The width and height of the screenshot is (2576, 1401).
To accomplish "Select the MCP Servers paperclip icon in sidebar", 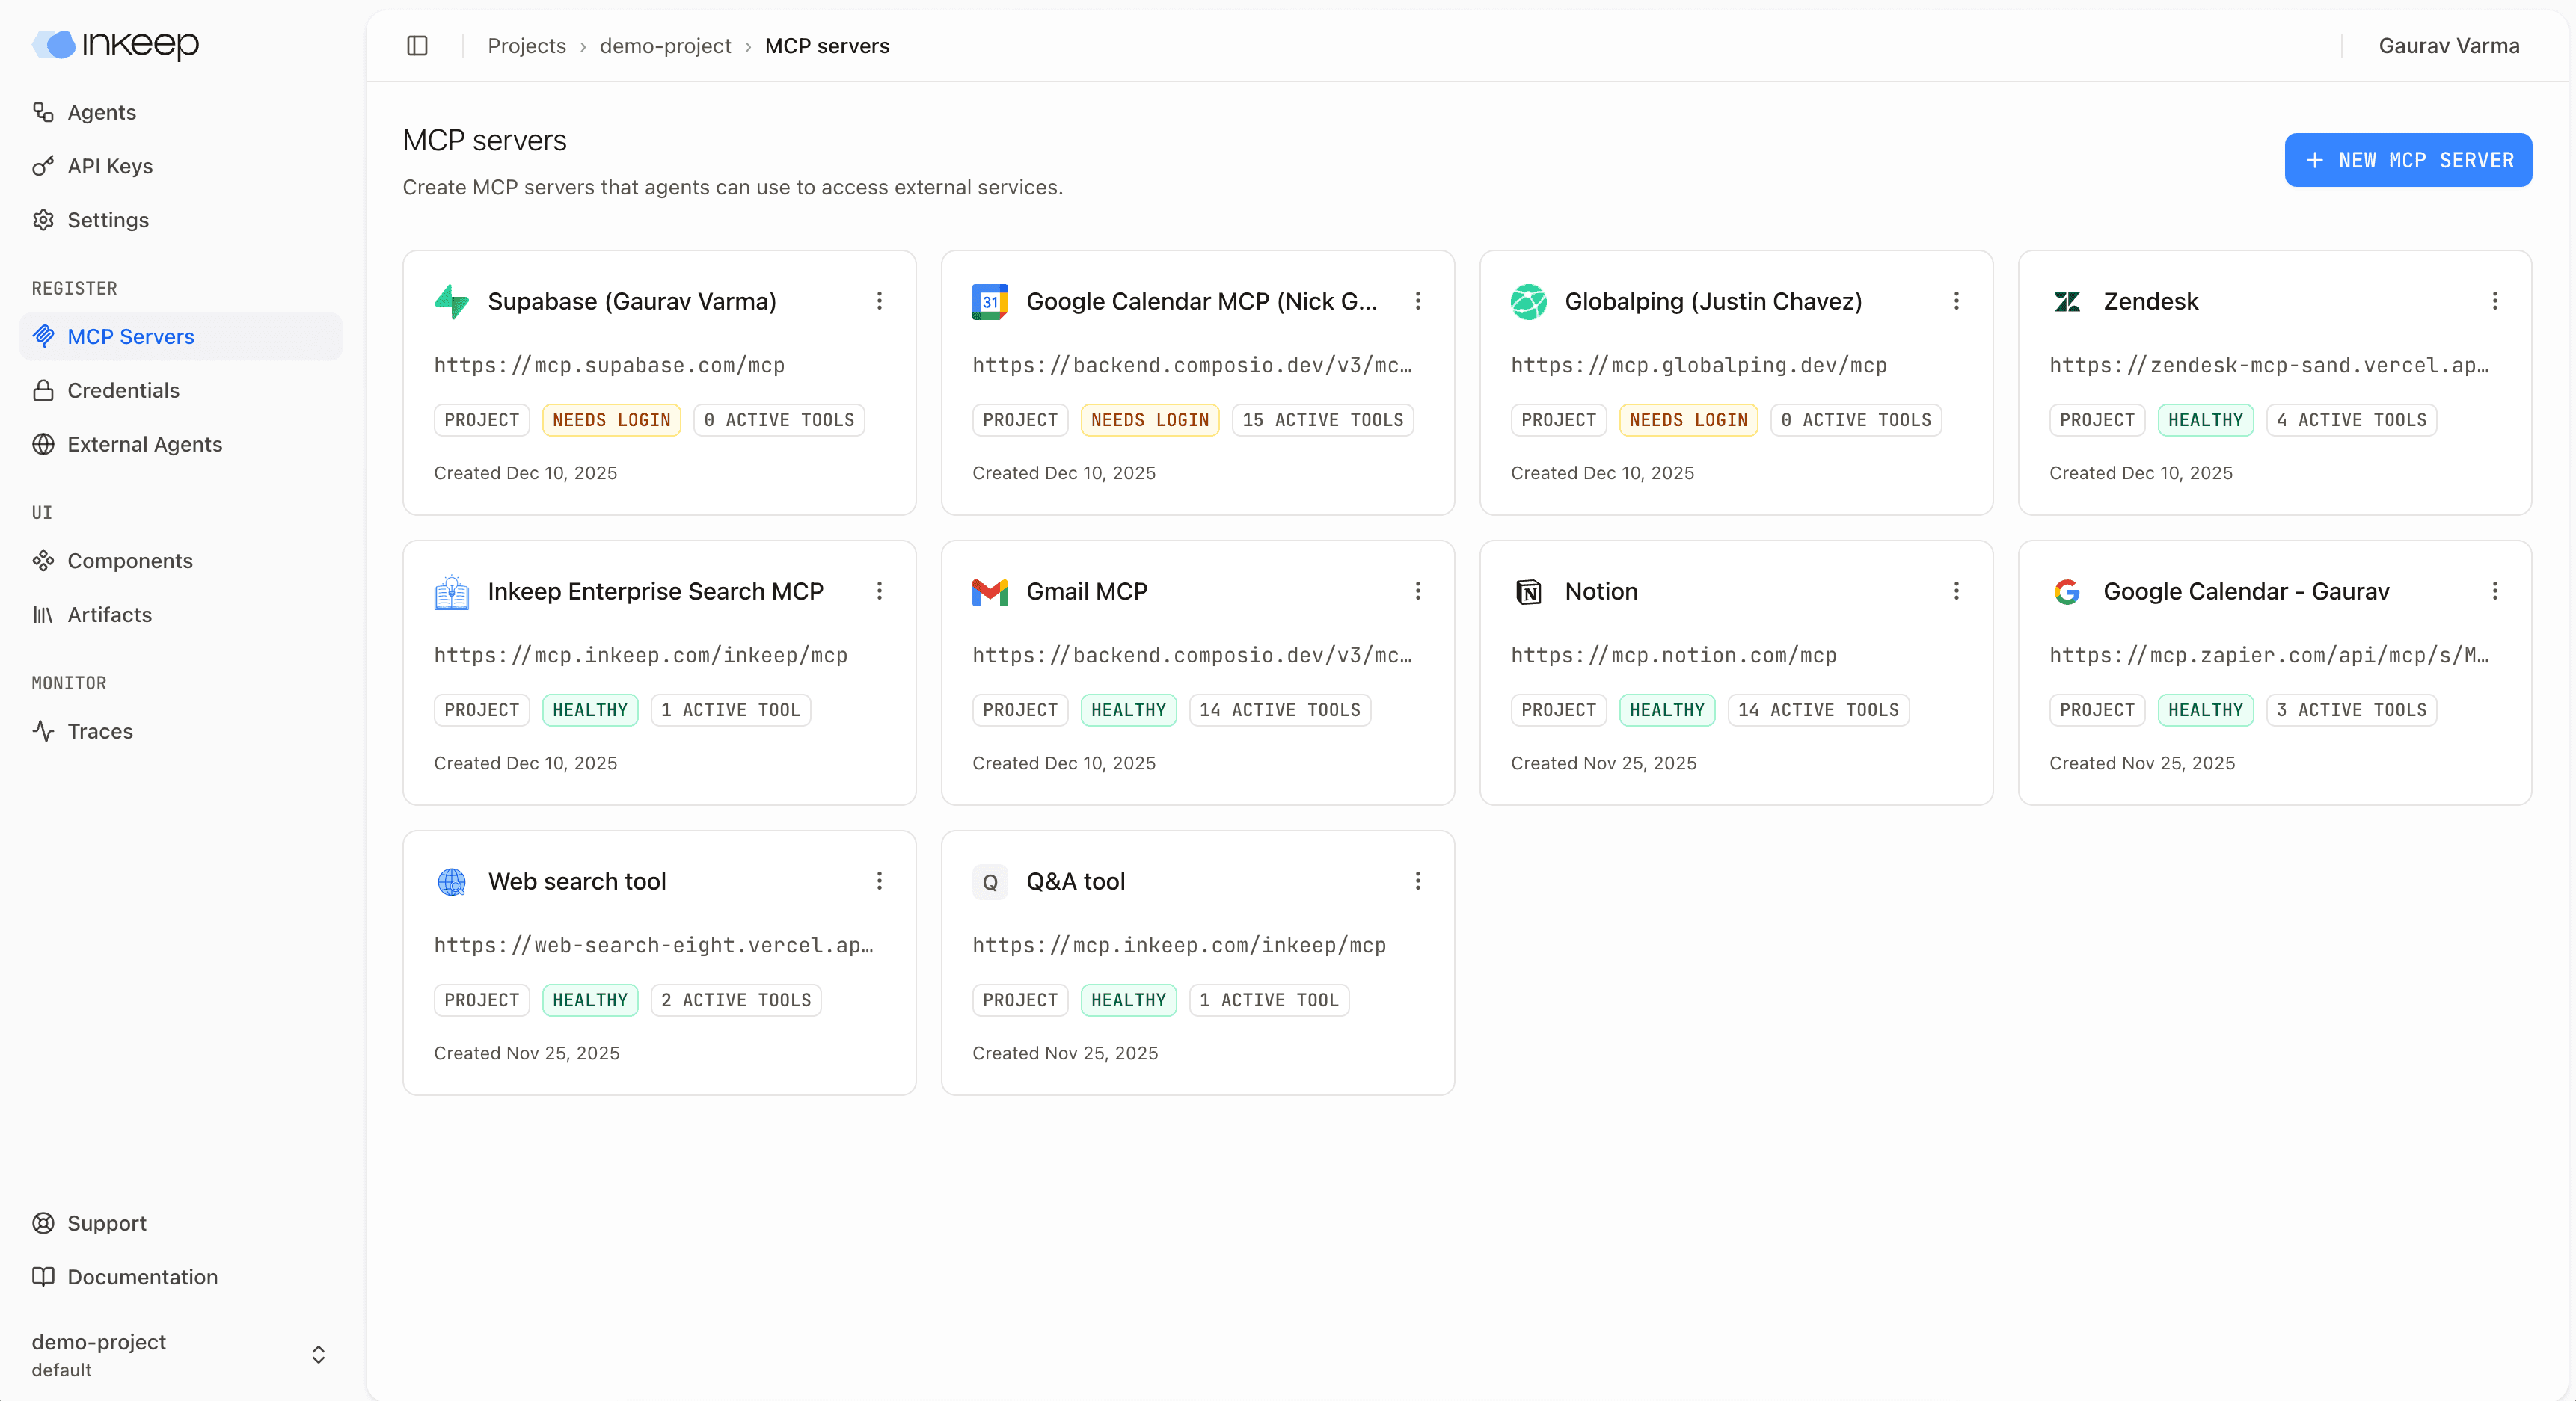I will pos(44,336).
